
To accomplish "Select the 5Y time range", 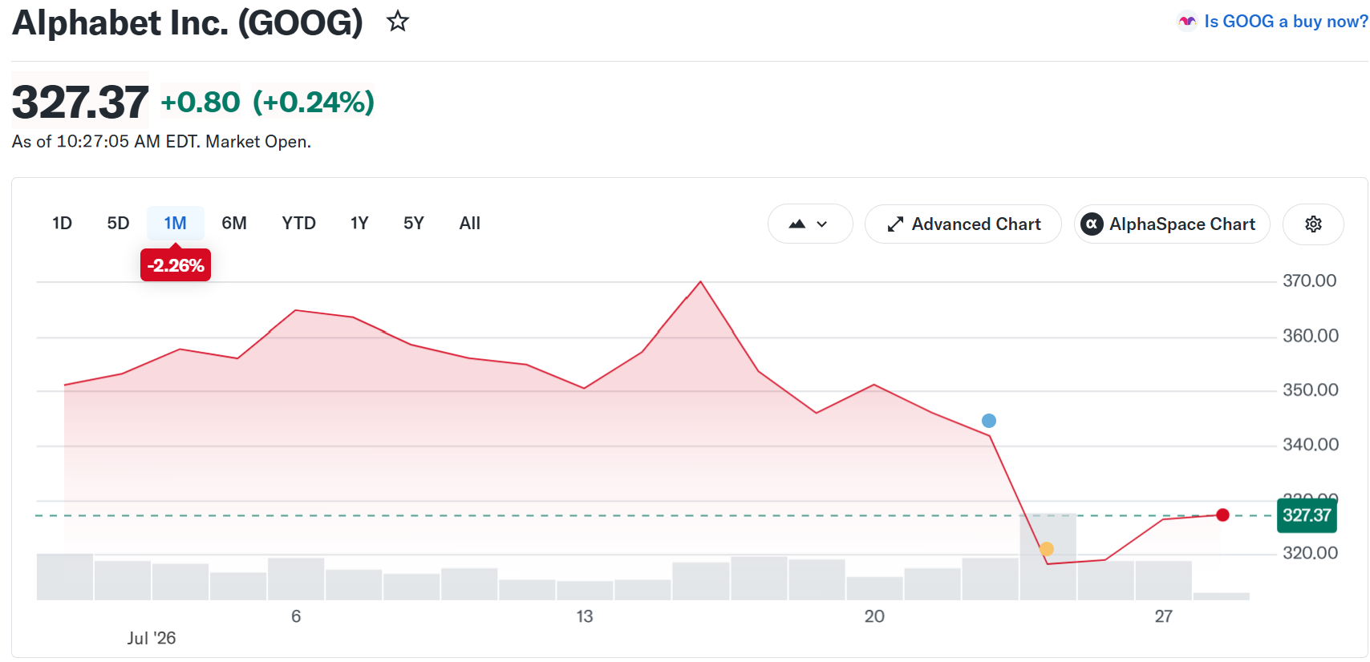I will point(413,224).
